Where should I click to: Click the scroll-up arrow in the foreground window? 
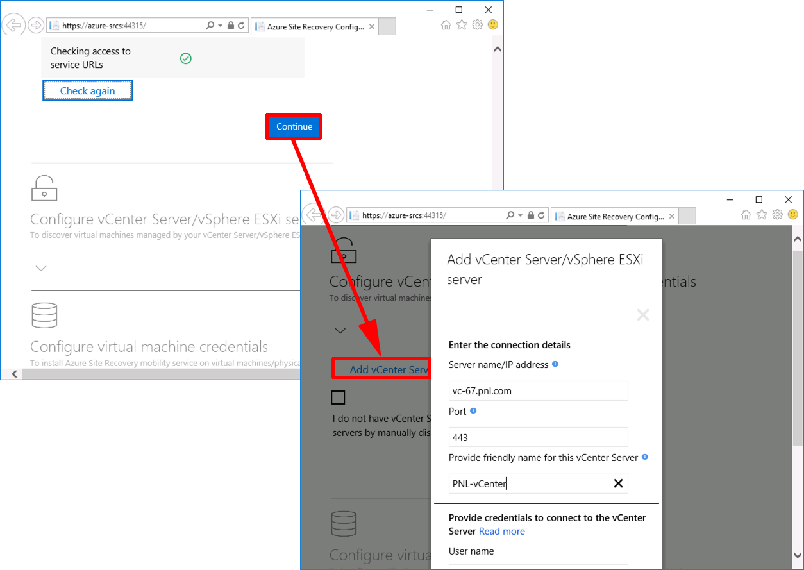pyautogui.click(x=798, y=239)
